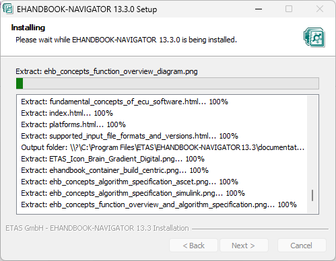
Task: Click the EHANDBOOK-NAVIGATOR title bar icon
Action: coord(8,9)
